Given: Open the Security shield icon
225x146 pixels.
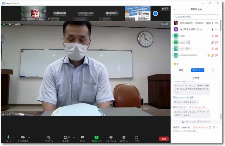Looking at the screenshot, I should tap(49, 137).
